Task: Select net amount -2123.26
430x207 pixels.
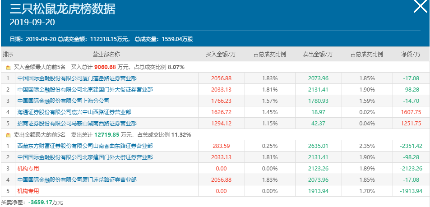Action: [x=411, y=168]
